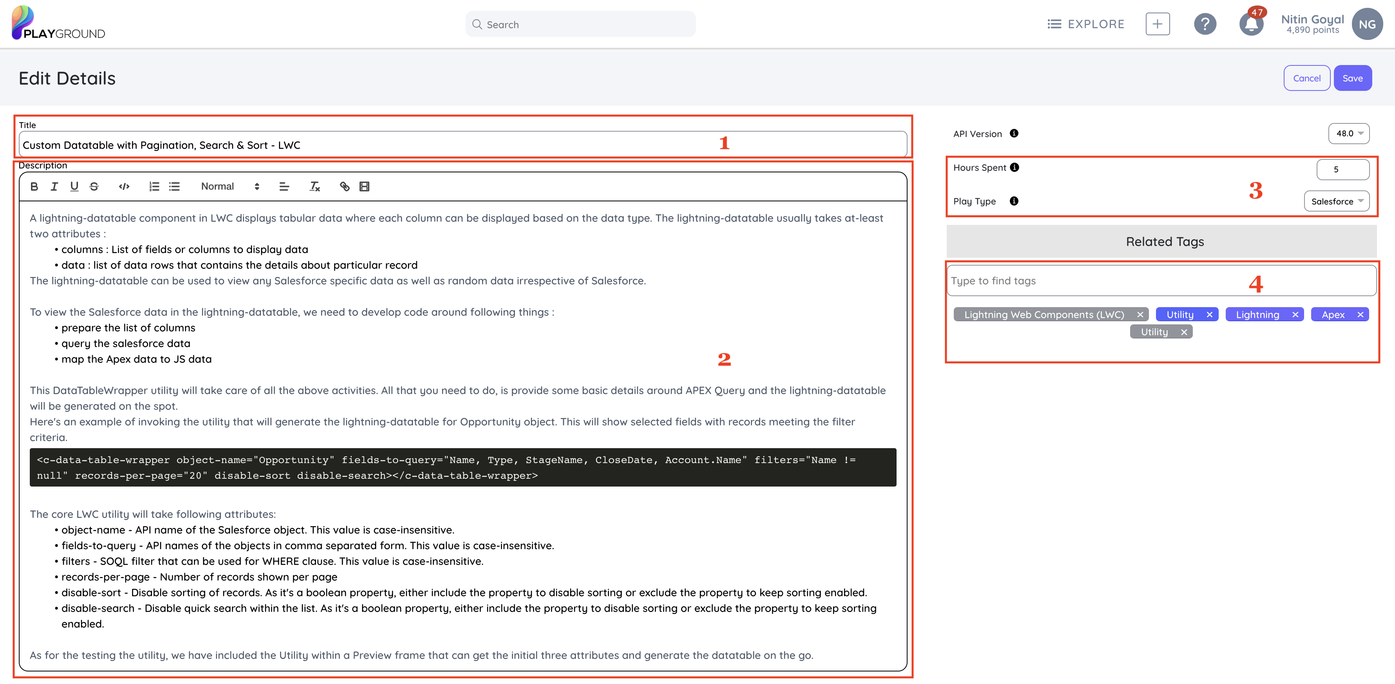Show info tooltip for Play Type
This screenshot has width=1395, height=684.
(1014, 201)
